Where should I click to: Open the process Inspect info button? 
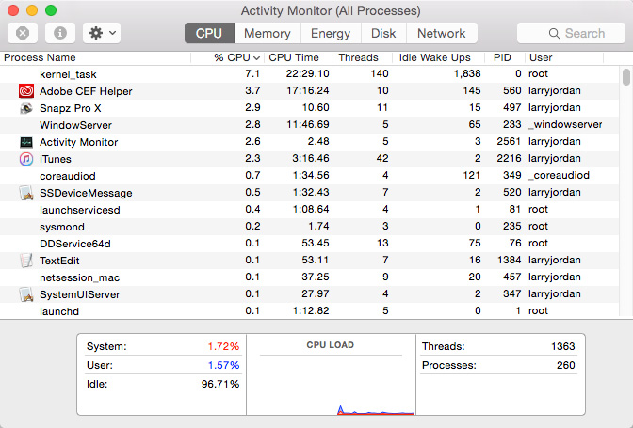(60, 33)
